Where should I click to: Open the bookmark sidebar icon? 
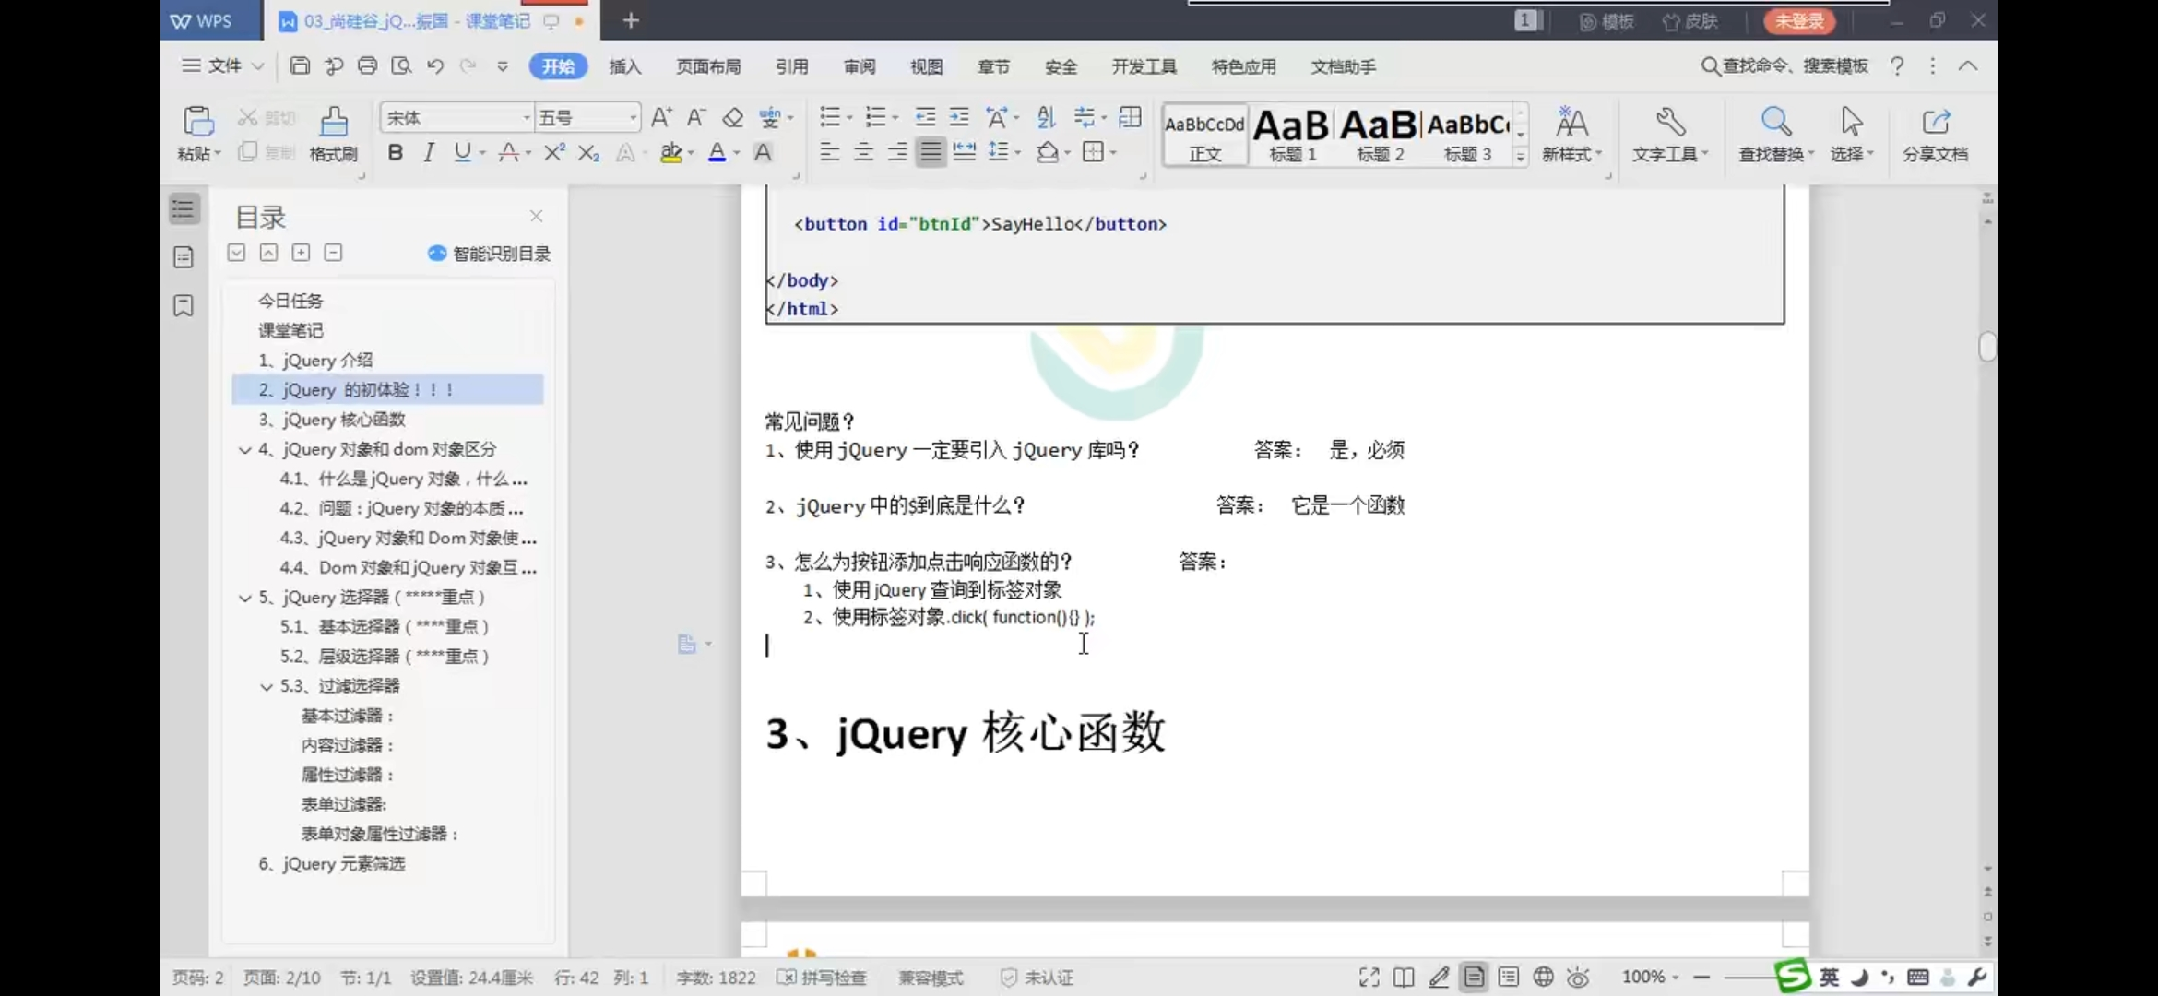point(184,305)
